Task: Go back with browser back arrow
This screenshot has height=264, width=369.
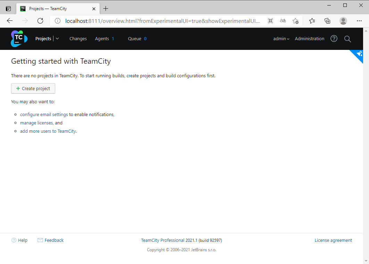Action: click(10, 21)
